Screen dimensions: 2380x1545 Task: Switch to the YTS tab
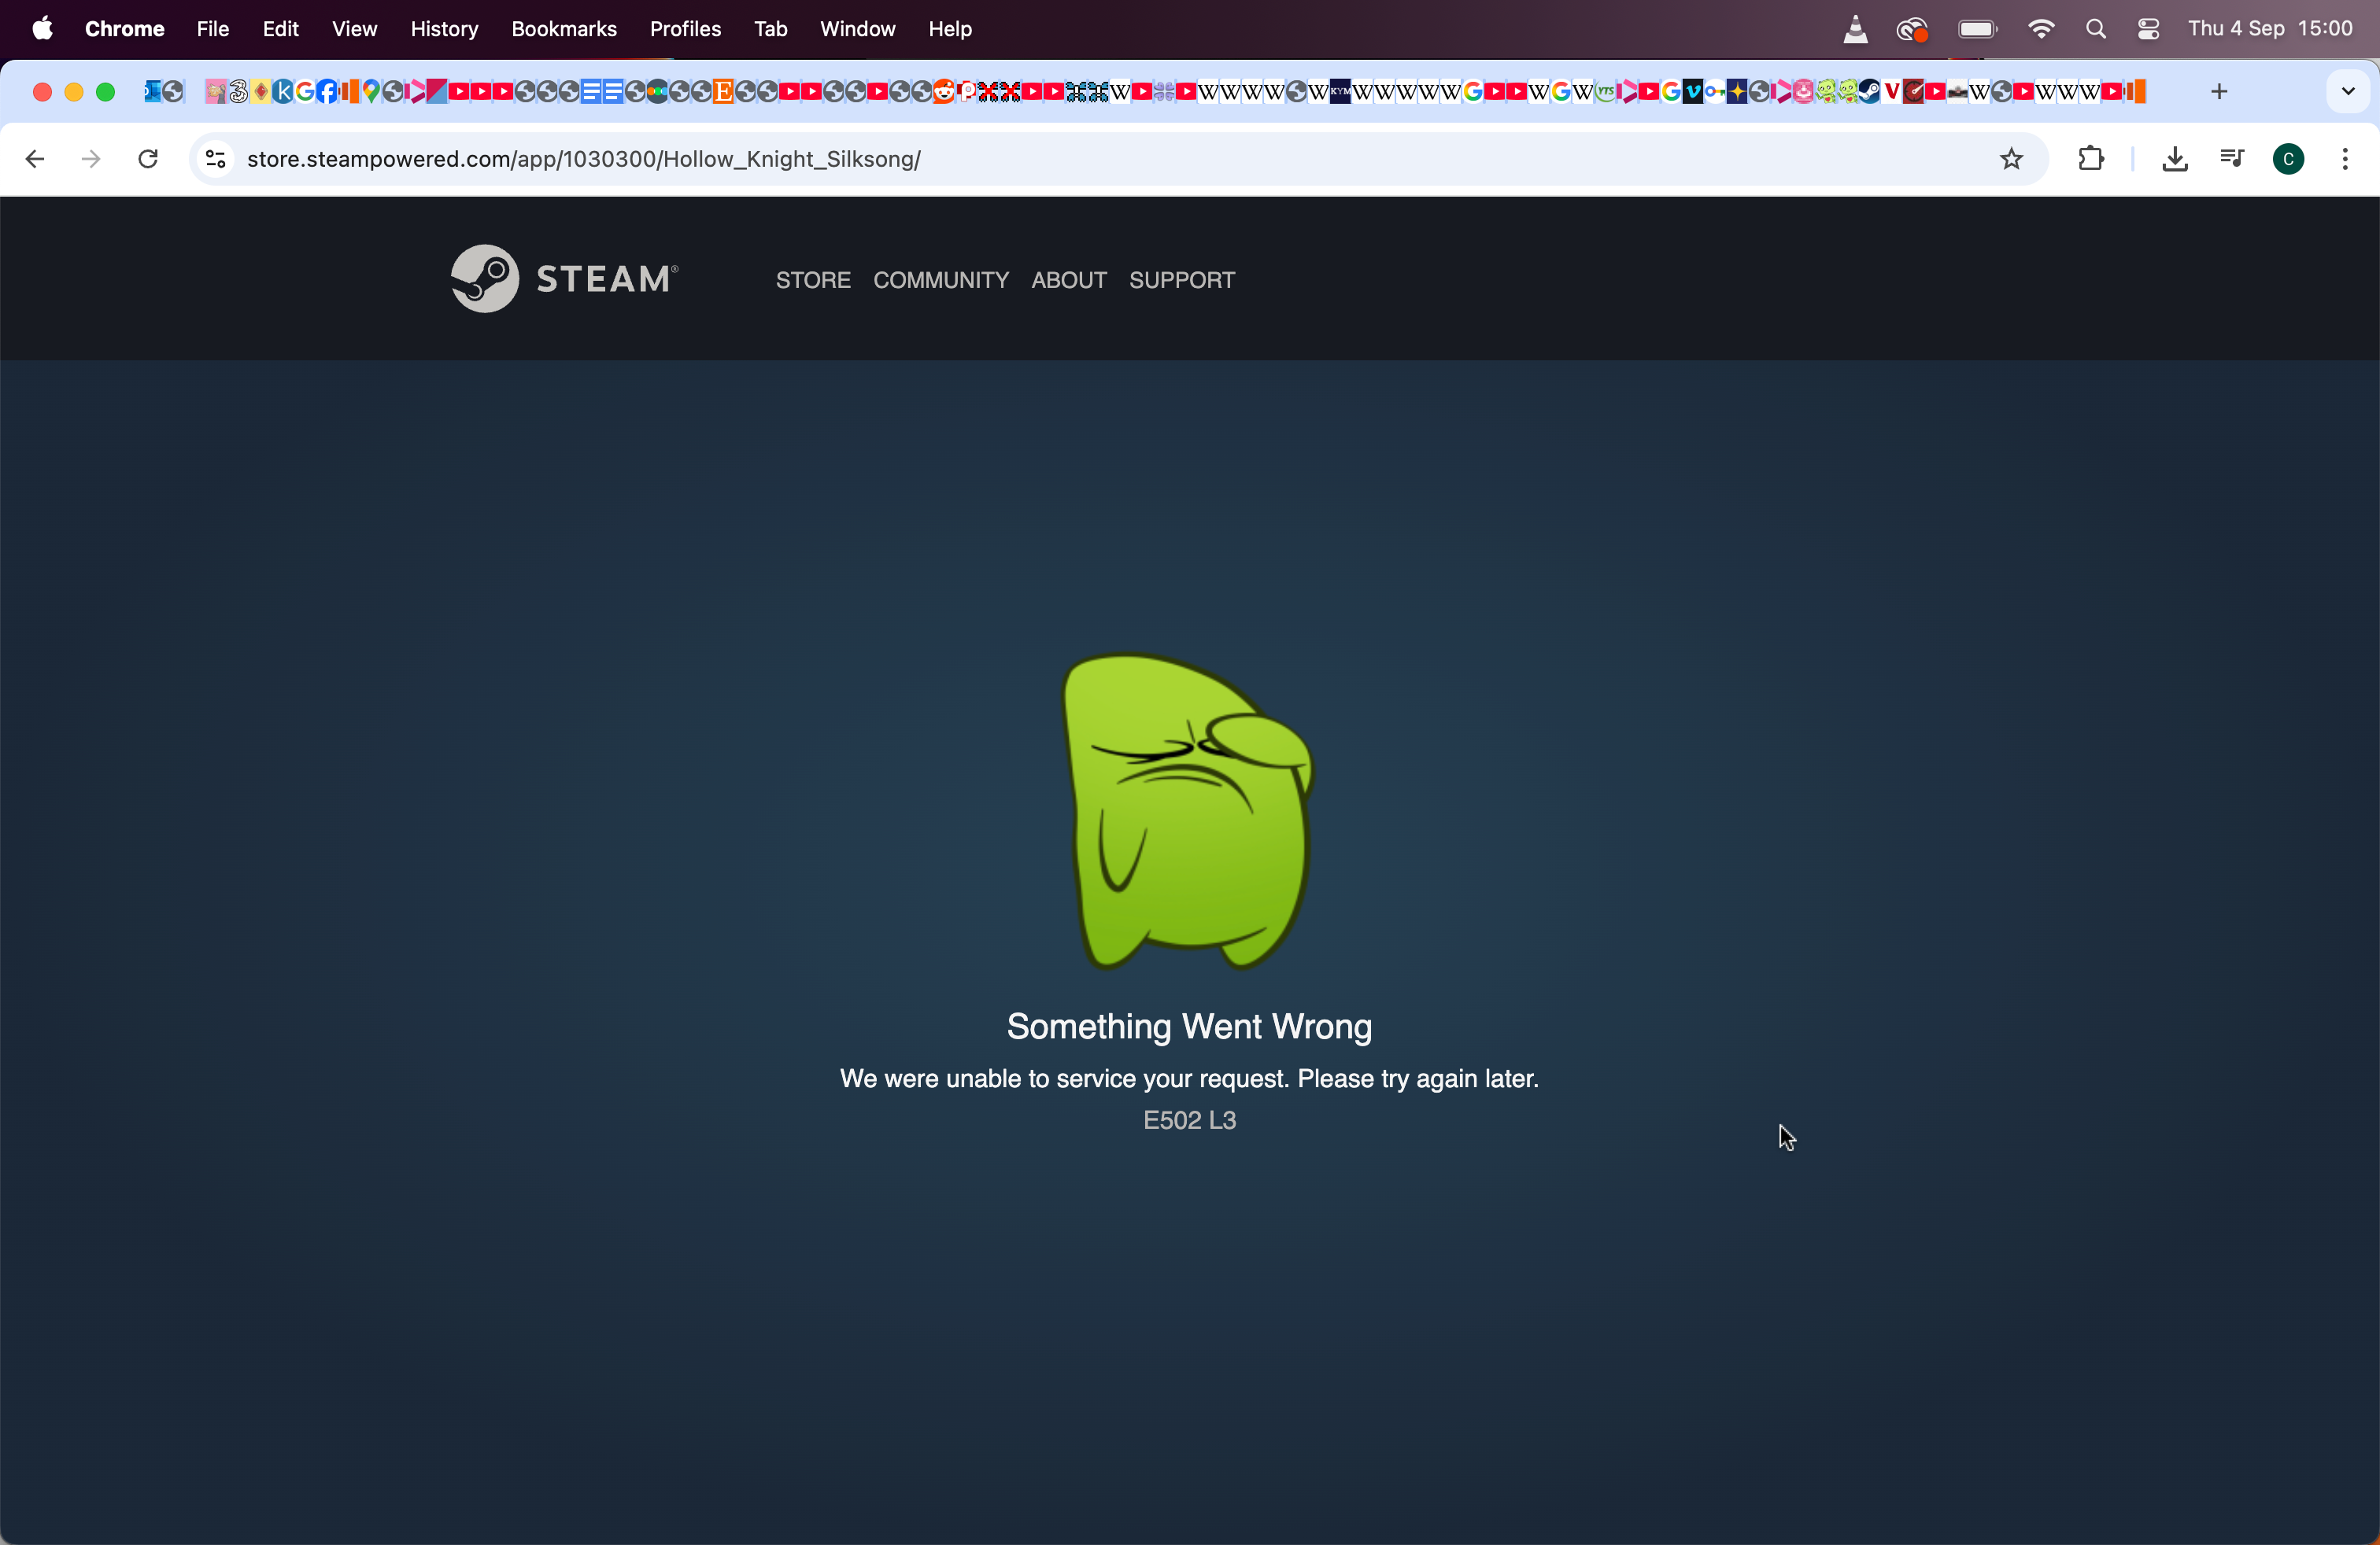pos(1606,92)
